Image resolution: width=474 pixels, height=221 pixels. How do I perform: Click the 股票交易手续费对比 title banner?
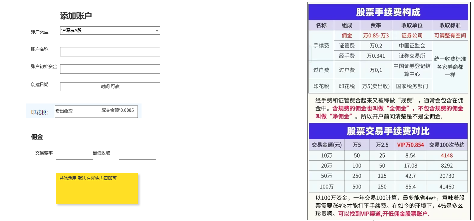[388, 131]
